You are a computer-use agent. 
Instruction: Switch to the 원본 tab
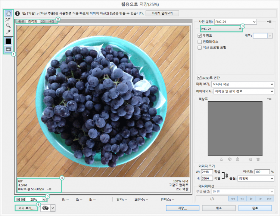pos(21,21)
